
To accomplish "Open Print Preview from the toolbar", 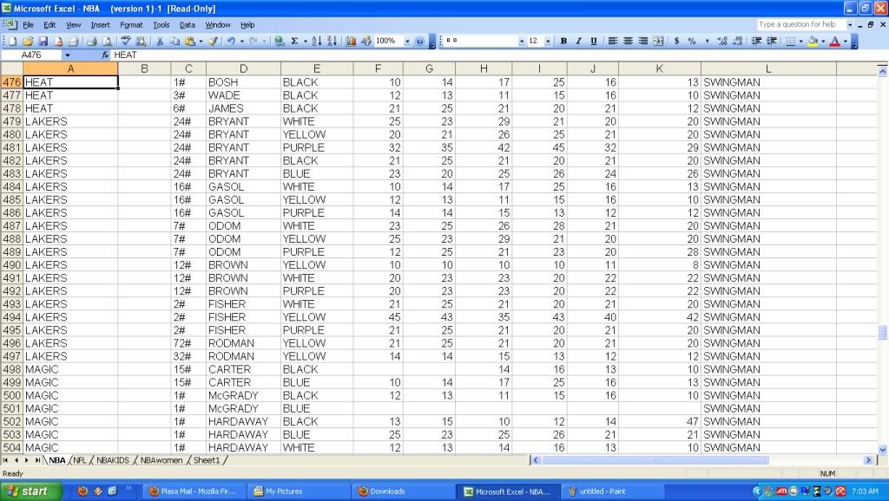I will pyautogui.click(x=107, y=41).
